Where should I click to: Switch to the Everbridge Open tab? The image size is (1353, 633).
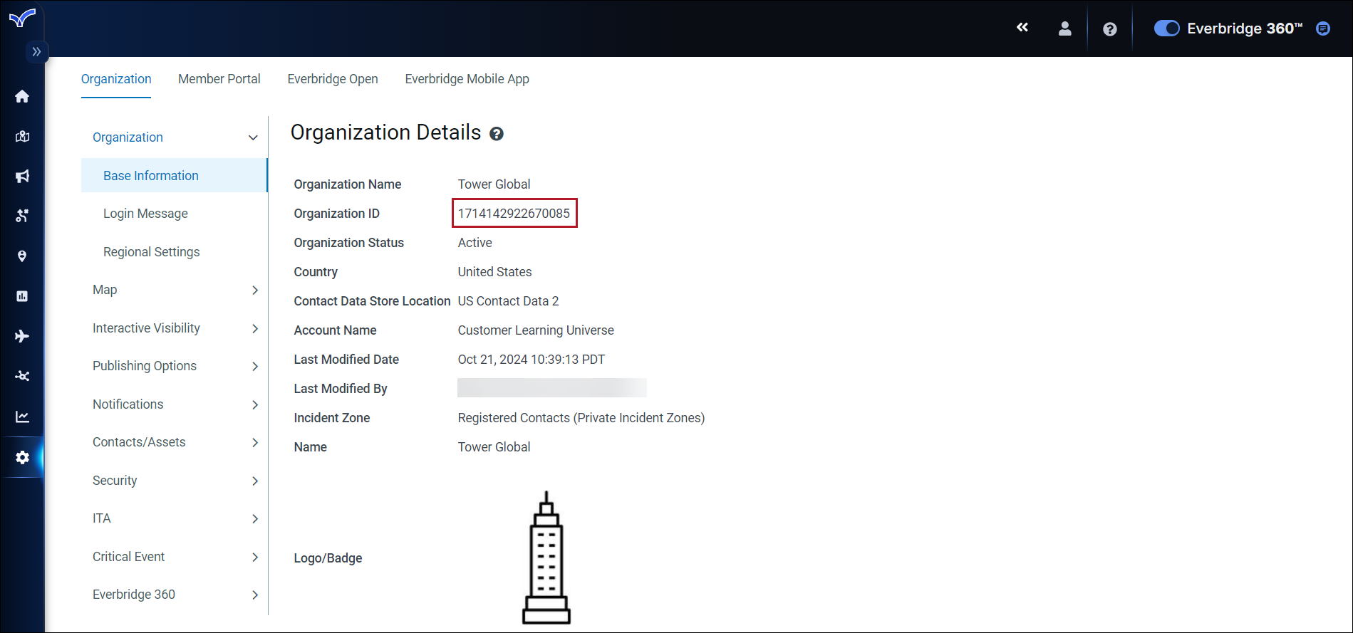coord(333,79)
